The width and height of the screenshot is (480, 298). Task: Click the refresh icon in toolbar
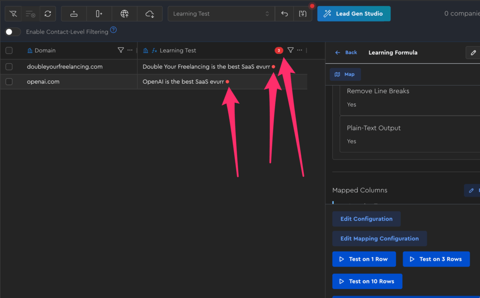[x=47, y=14]
